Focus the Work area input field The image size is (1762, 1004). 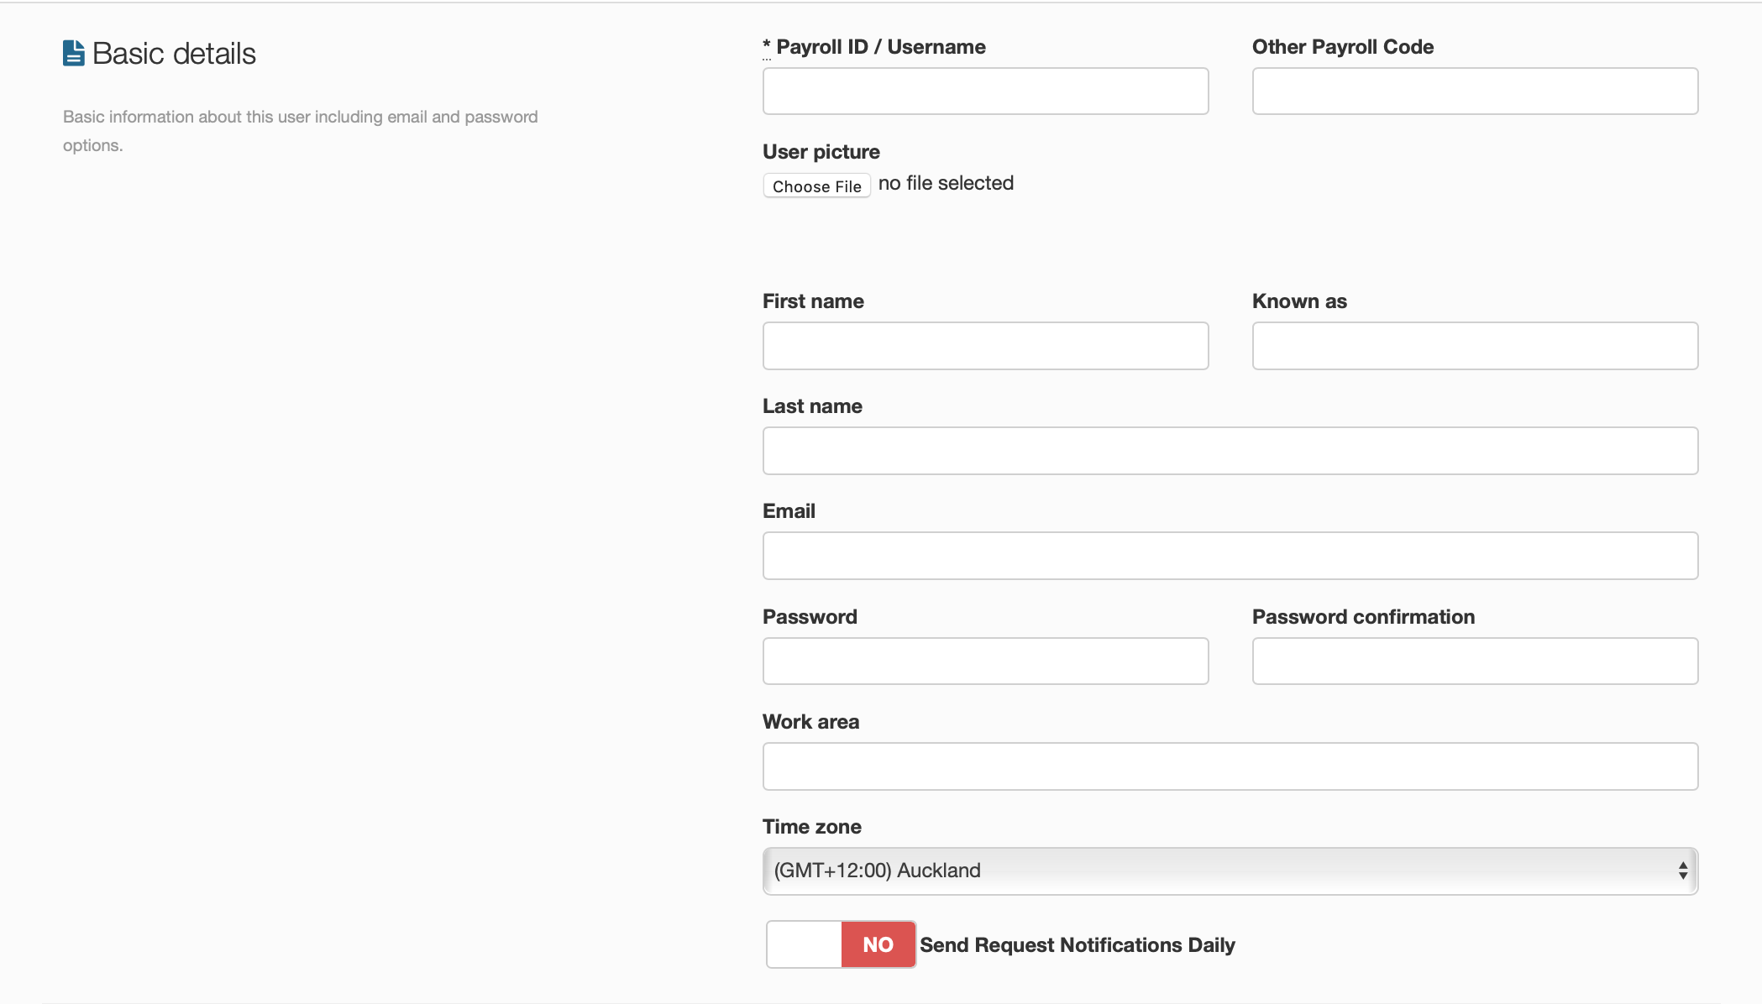[x=1230, y=766]
